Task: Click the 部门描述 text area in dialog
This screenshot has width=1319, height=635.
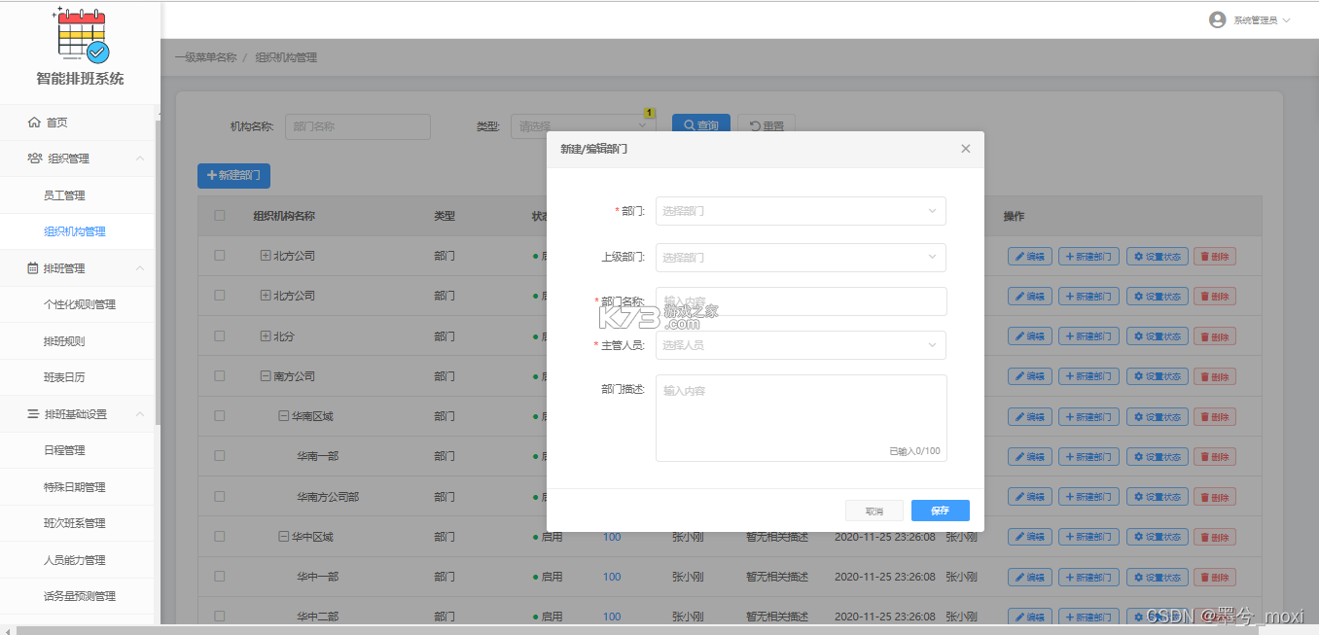Action: [x=801, y=418]
